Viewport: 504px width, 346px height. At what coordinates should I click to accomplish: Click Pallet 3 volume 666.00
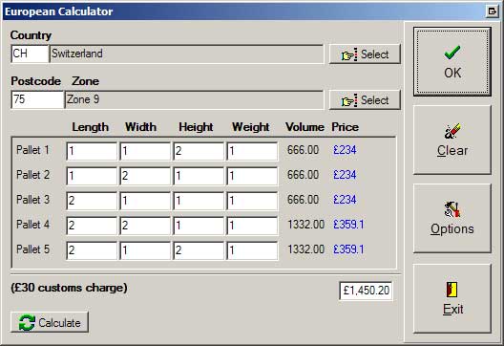[303, 200]
